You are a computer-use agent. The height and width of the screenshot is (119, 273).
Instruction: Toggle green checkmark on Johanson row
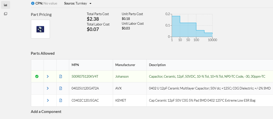(x=37, y=76)
